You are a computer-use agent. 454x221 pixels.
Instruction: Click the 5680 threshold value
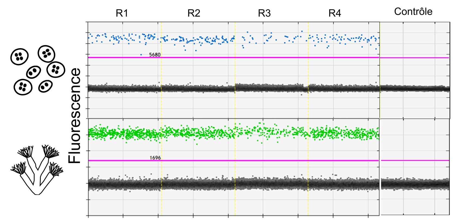coord(155,55)
